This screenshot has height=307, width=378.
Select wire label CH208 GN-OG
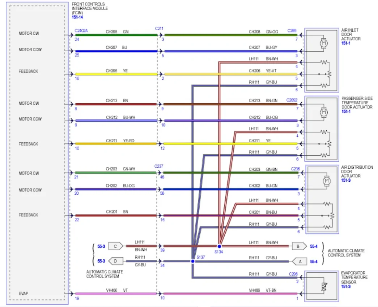263,31
